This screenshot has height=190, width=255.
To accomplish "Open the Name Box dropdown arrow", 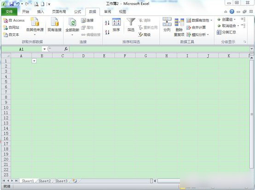I will 44,49.
